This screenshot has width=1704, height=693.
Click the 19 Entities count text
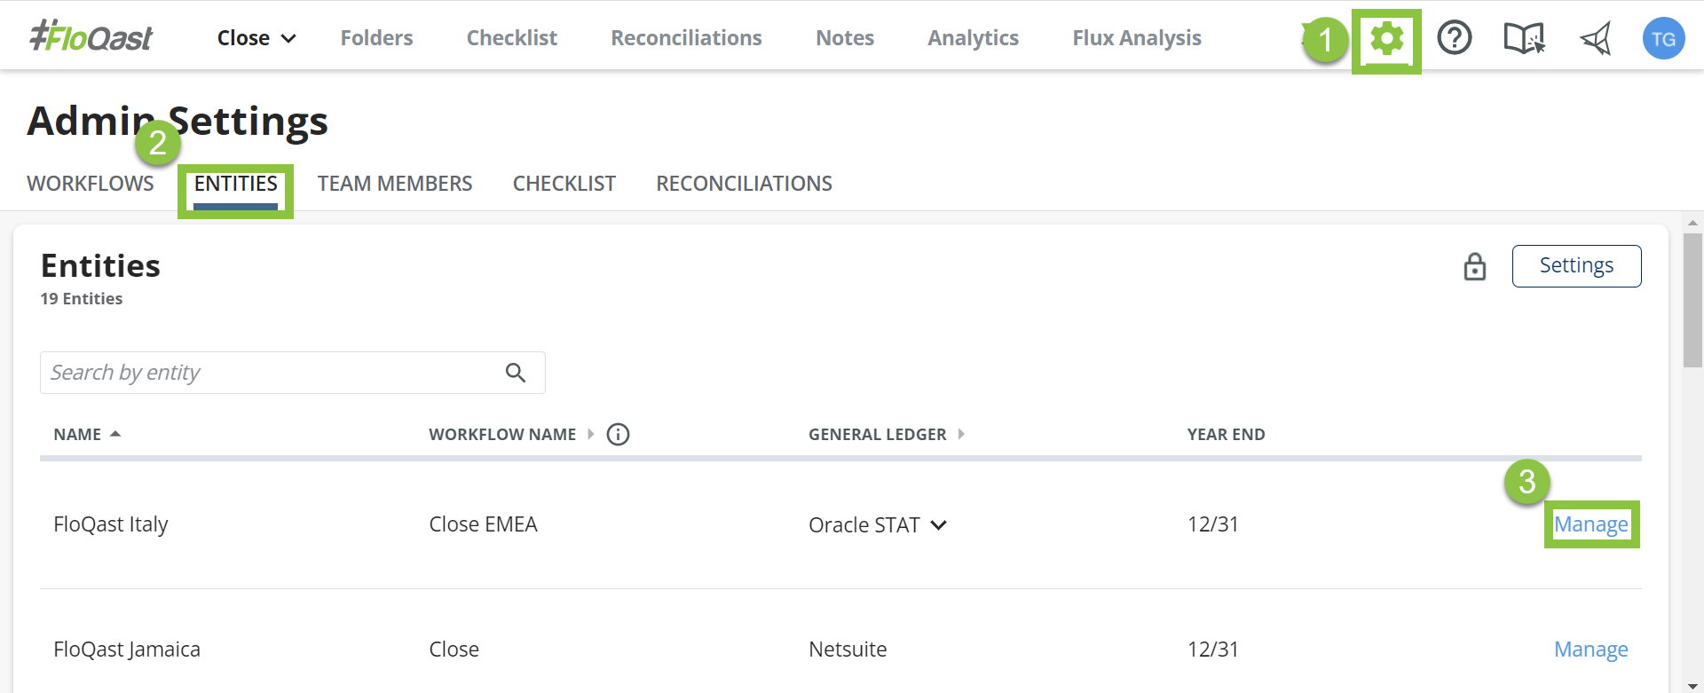tap(82, 299)
